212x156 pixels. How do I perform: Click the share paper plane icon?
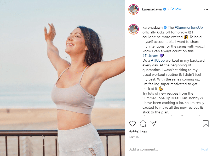pyautogui.click(x=154, y=123)
